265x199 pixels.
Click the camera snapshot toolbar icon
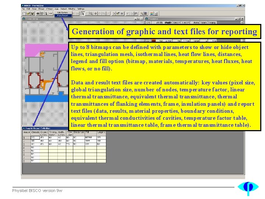38,14
